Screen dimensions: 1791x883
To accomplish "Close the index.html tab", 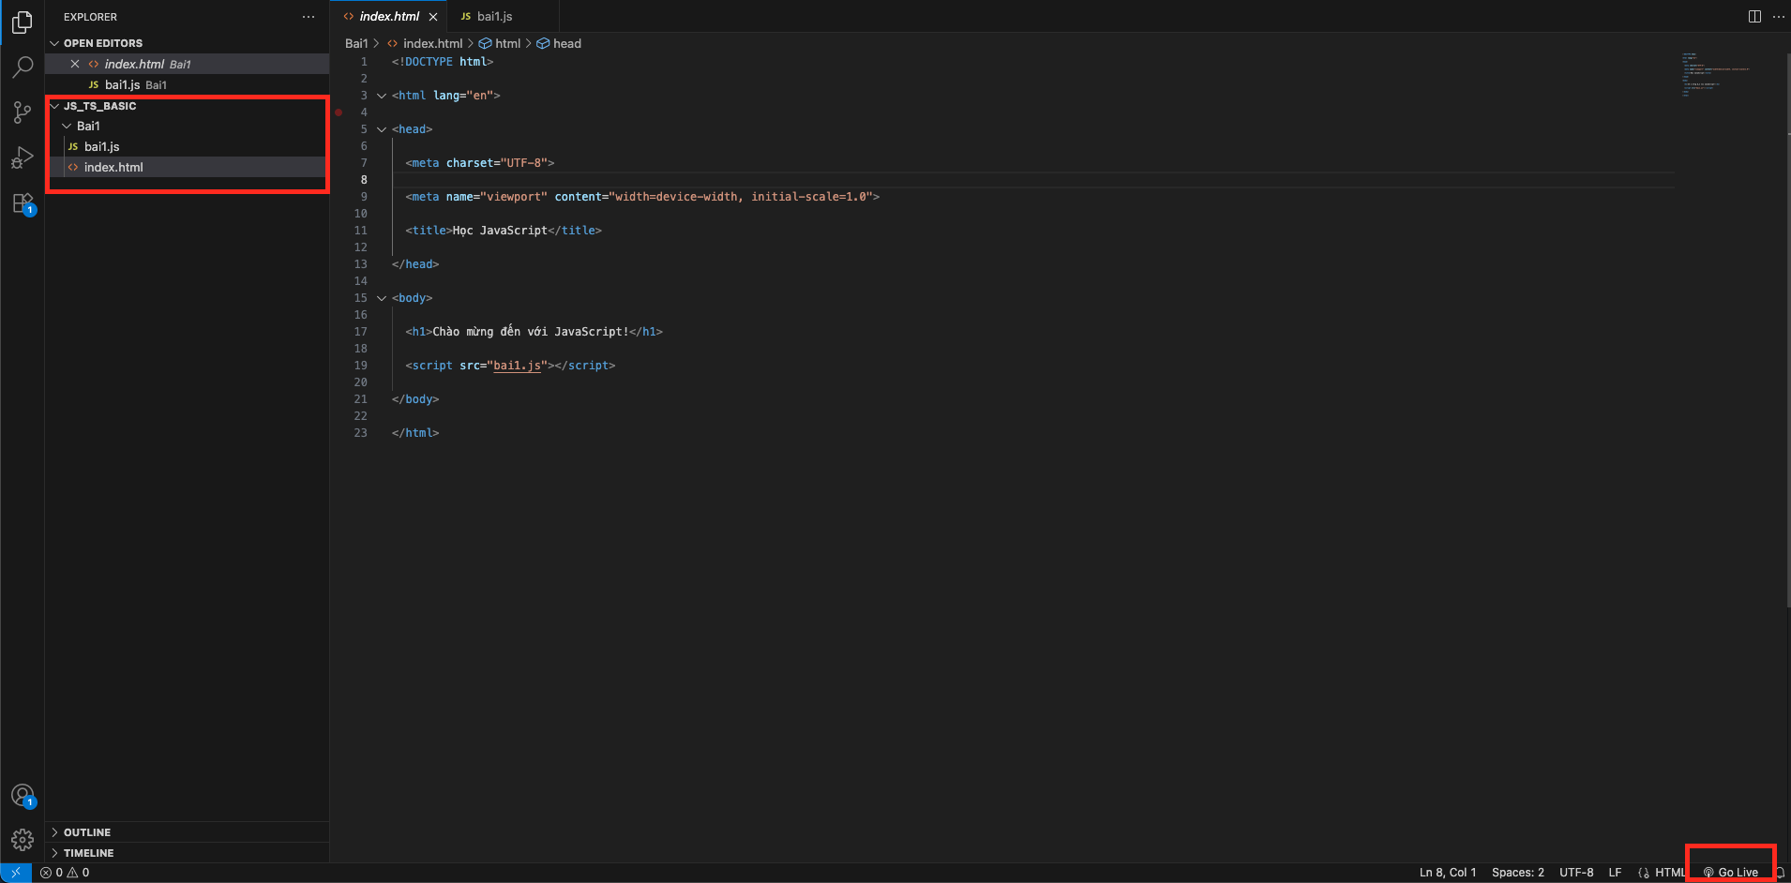I will 433,17.
